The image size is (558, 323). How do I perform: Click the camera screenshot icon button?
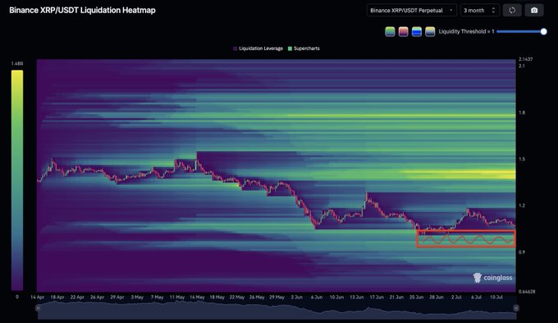coord(534,11)
